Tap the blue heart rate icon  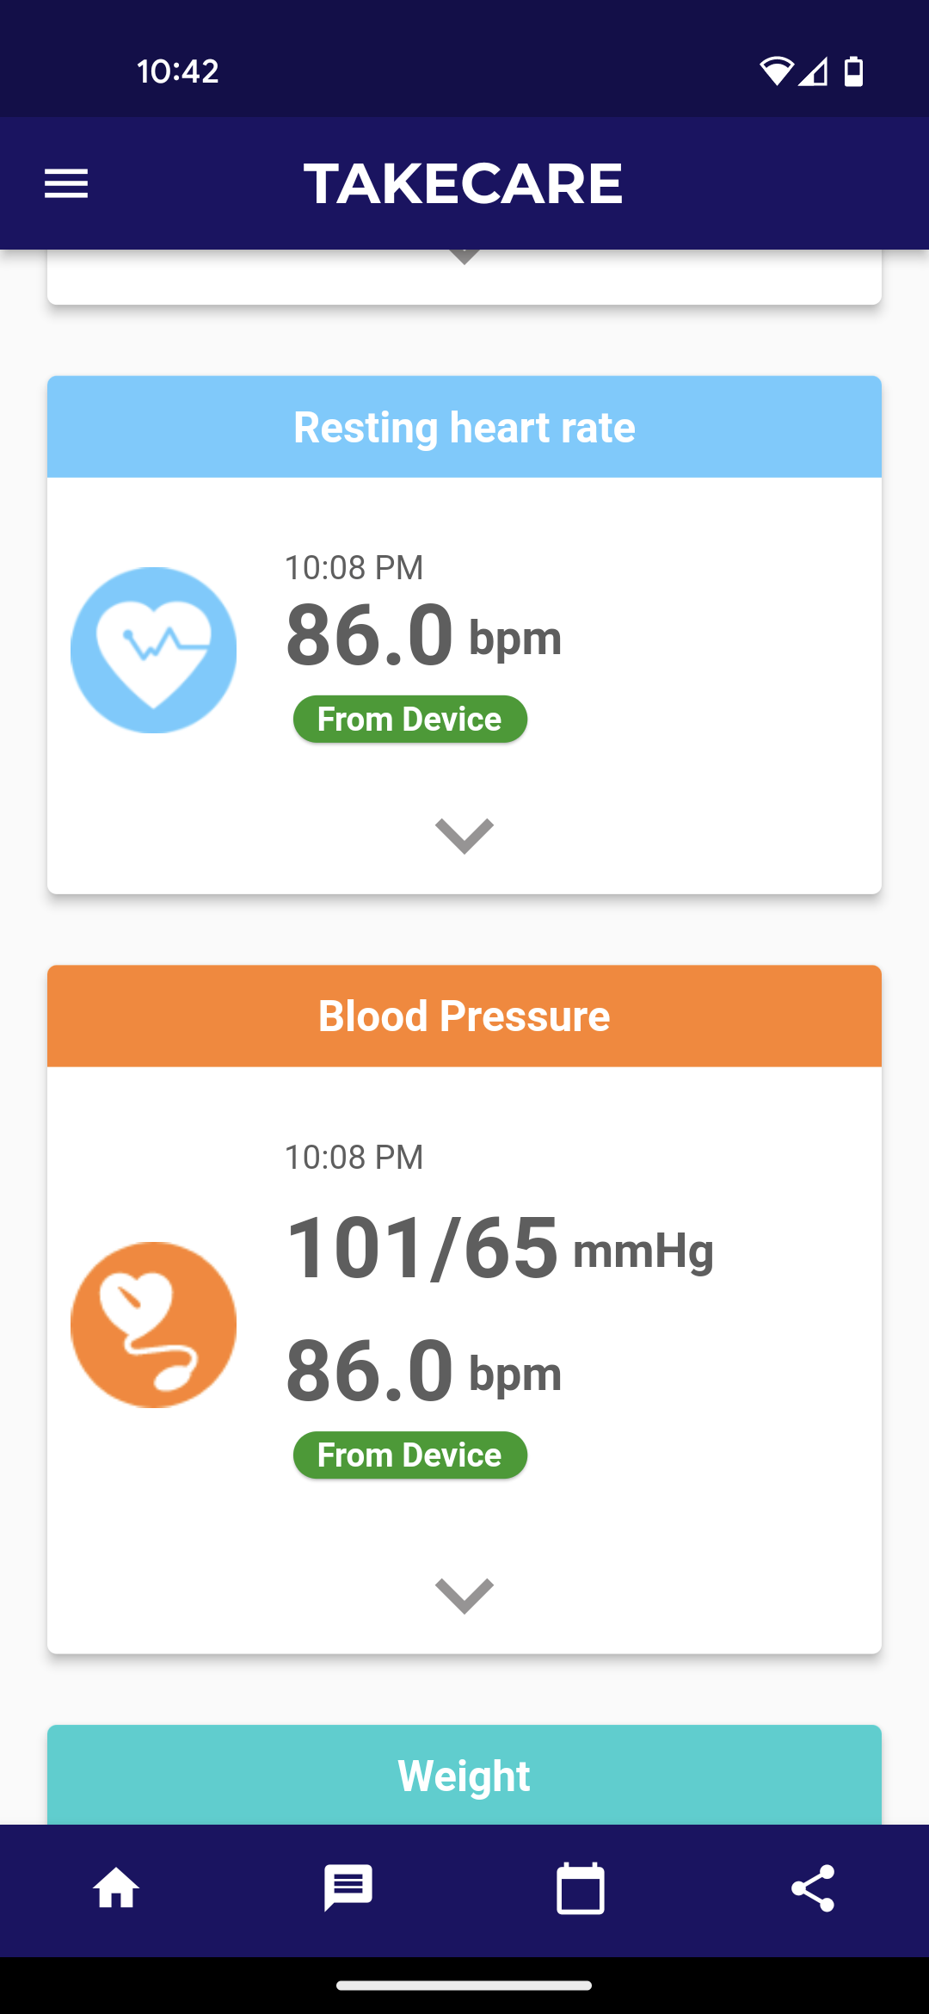click(x=153, y=650)
